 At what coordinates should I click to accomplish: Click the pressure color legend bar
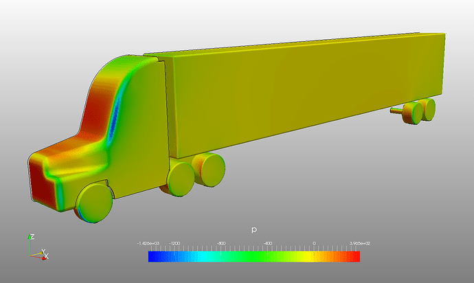pos(254,256)
